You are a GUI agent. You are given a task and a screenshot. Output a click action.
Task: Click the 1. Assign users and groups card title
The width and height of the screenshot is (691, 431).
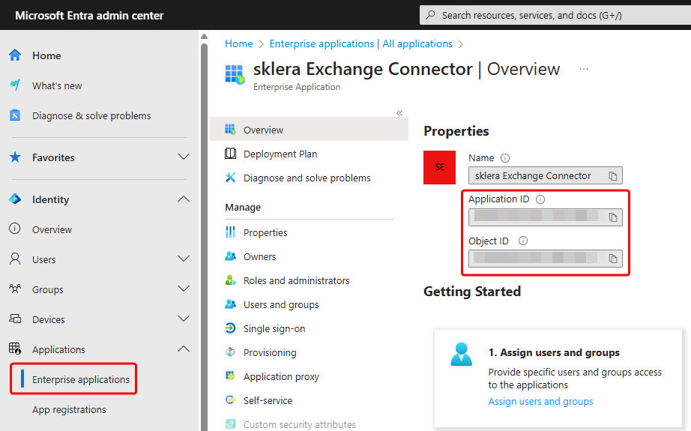pos(554,352)
